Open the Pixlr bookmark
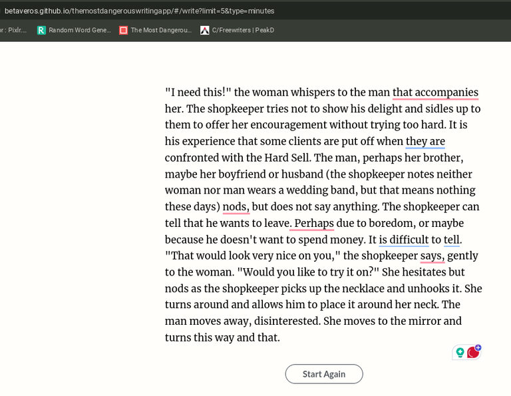The height and width of the screenshot is (396, 511). pyautogui.click(x=13, y=31)
